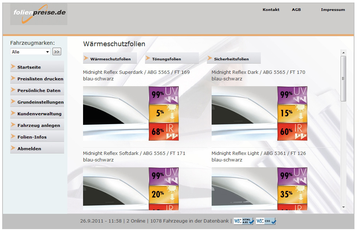Click IR 68% badge of Midnight Reflex Superdark
This screenshot has width=357, height=232.
click(x=164, y=132)
